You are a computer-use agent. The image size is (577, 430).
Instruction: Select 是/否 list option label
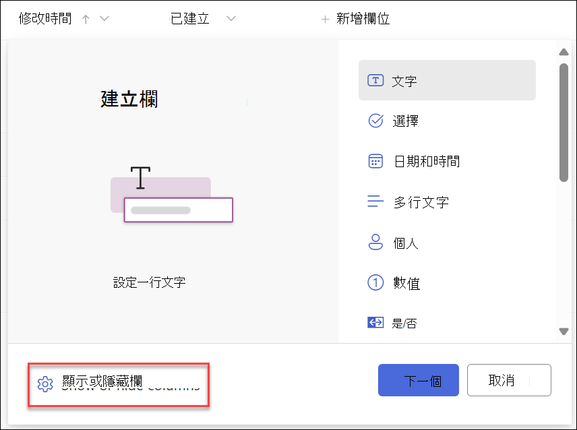tap(404, 324)
